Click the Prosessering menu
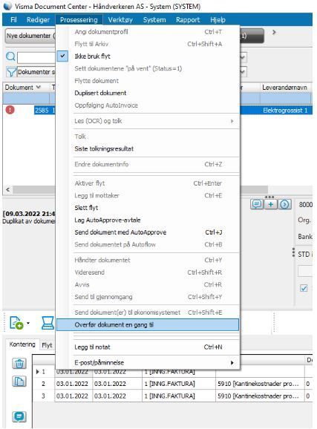 tap(79, 20)
